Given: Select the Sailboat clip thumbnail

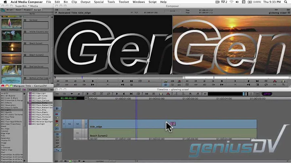Looking at the screenshot, I should click(11, 24).
